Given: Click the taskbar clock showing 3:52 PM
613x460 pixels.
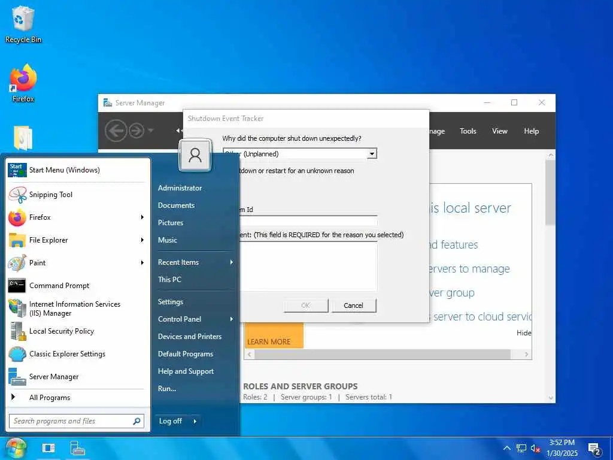Looking at the screenshot, I should 562,448.
